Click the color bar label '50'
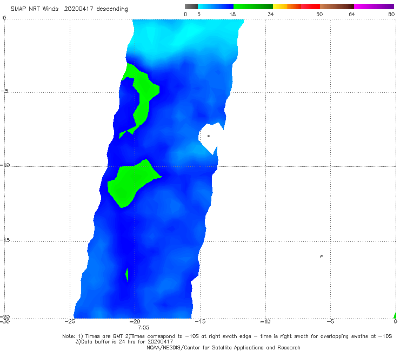 [319, 14]
